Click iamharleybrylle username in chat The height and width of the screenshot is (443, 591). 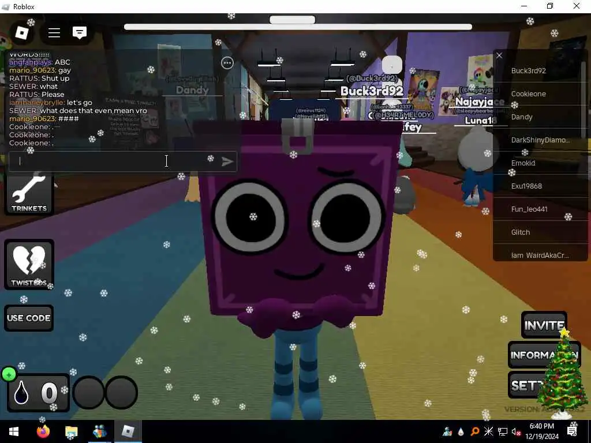[x=37, y=103]
